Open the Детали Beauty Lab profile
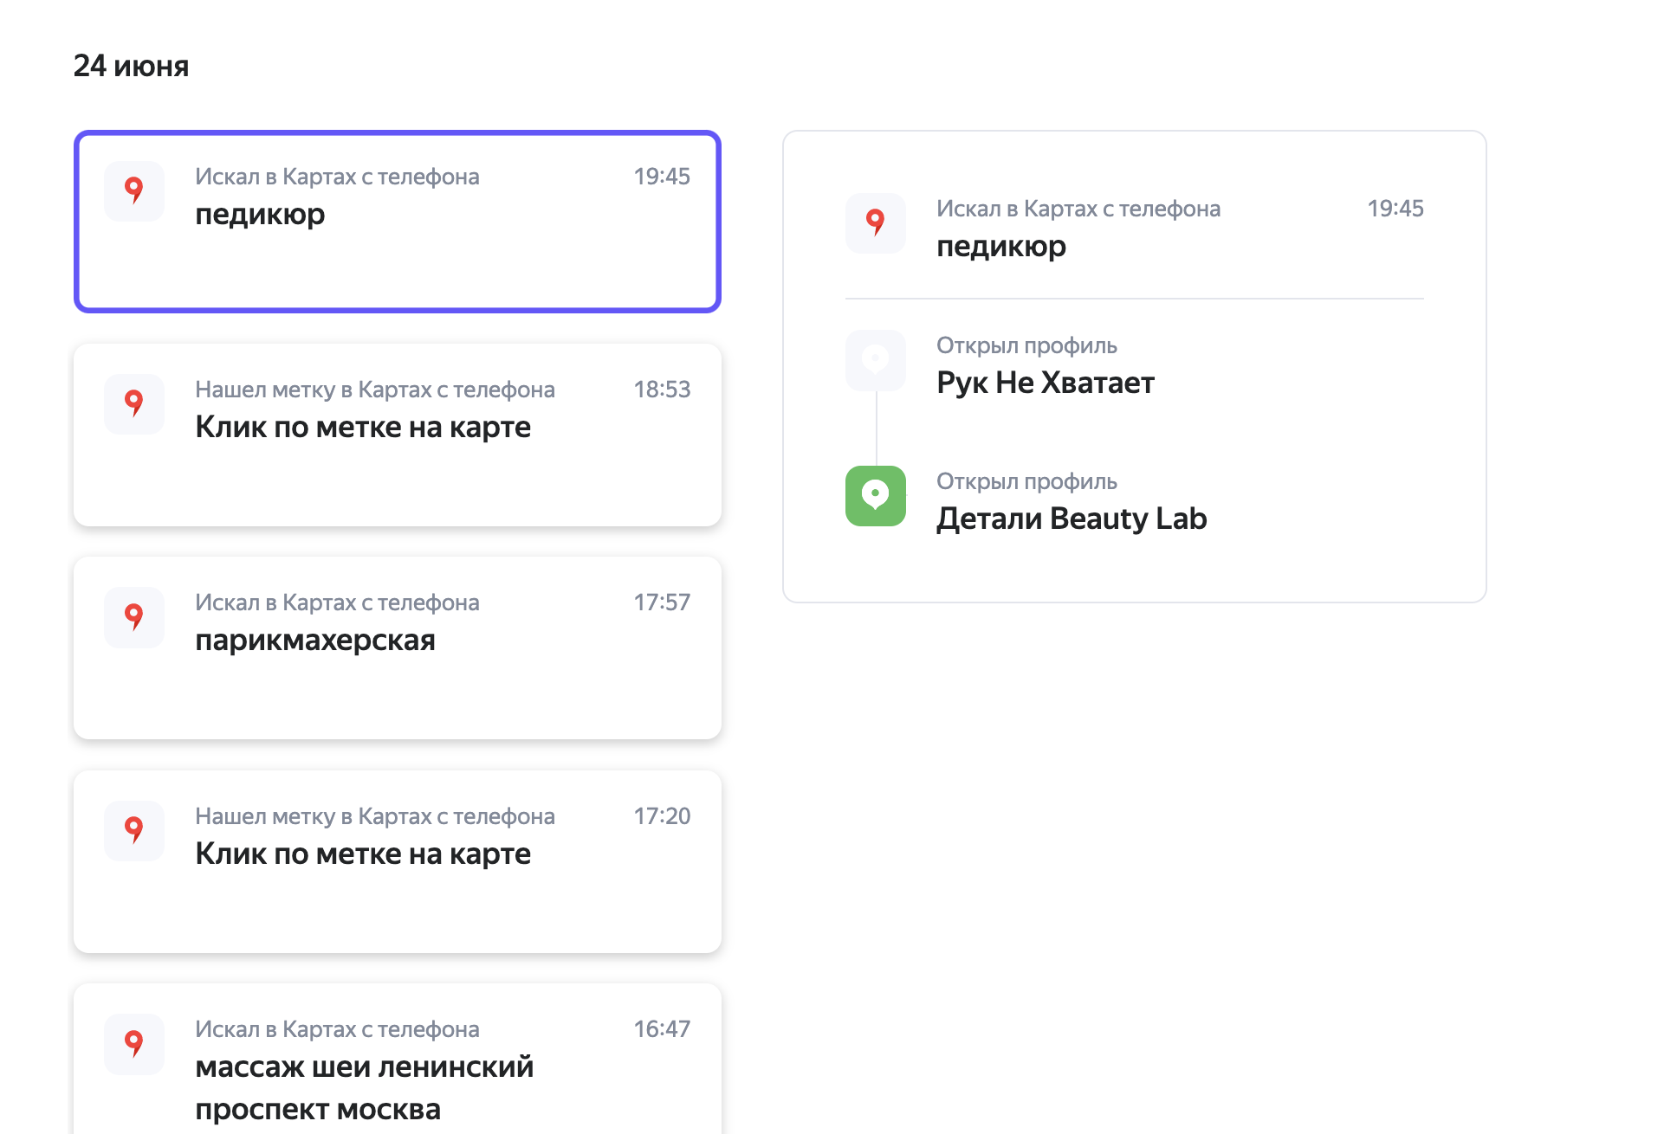 pos(1071,519)
